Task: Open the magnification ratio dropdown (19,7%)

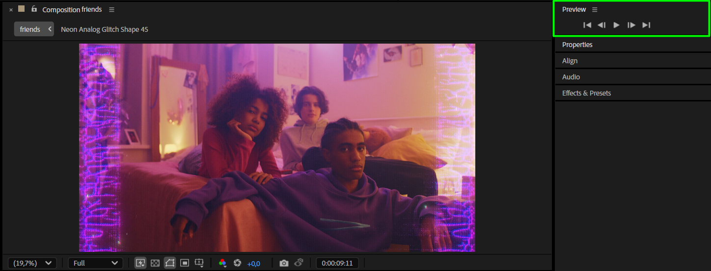Action: [32, 263]
